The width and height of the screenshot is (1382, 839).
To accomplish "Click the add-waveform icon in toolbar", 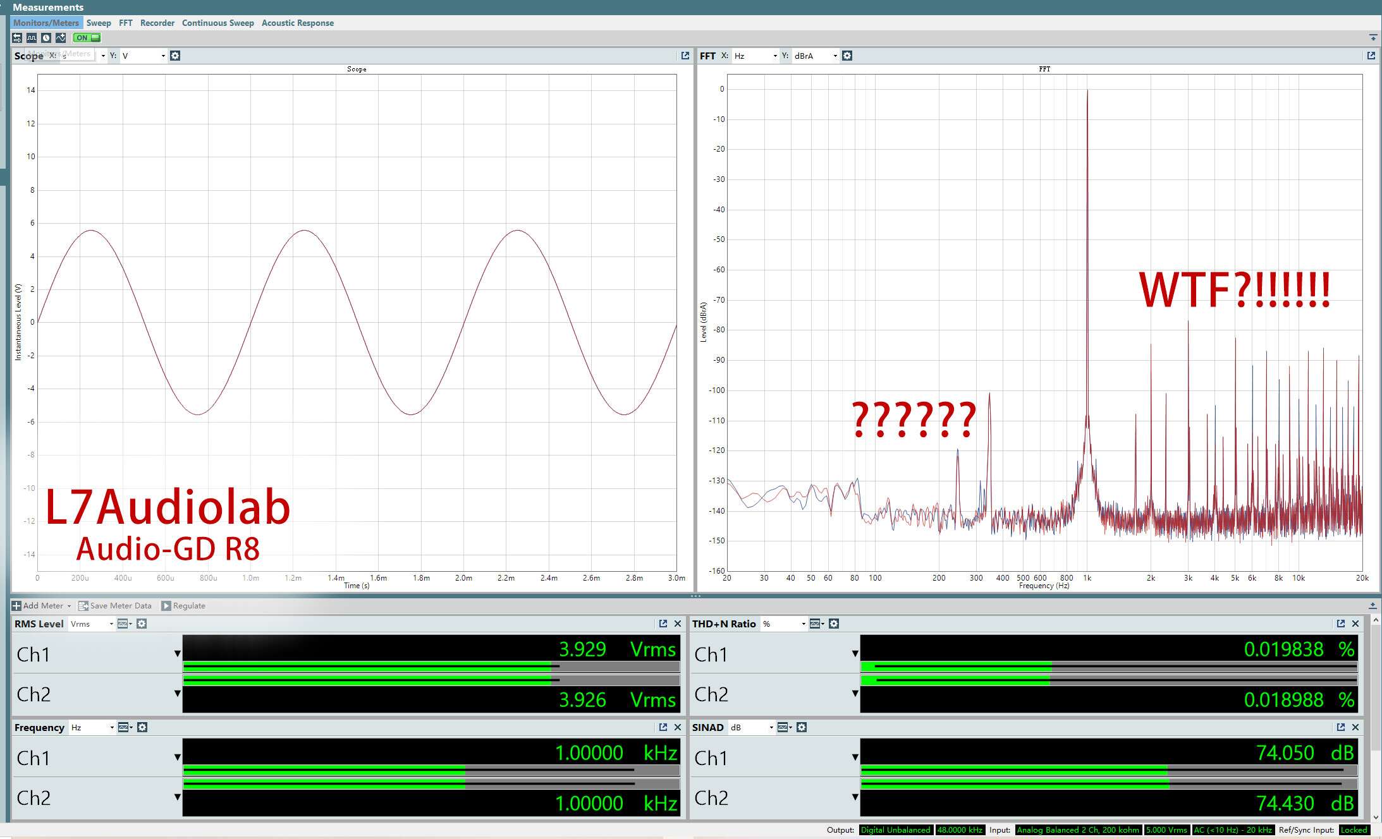I will point(61,38).
